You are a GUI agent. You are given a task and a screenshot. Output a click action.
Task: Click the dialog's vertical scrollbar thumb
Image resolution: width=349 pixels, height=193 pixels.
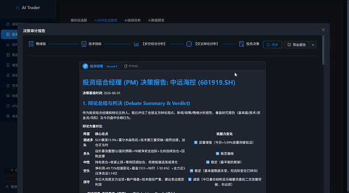click(323, 50)
